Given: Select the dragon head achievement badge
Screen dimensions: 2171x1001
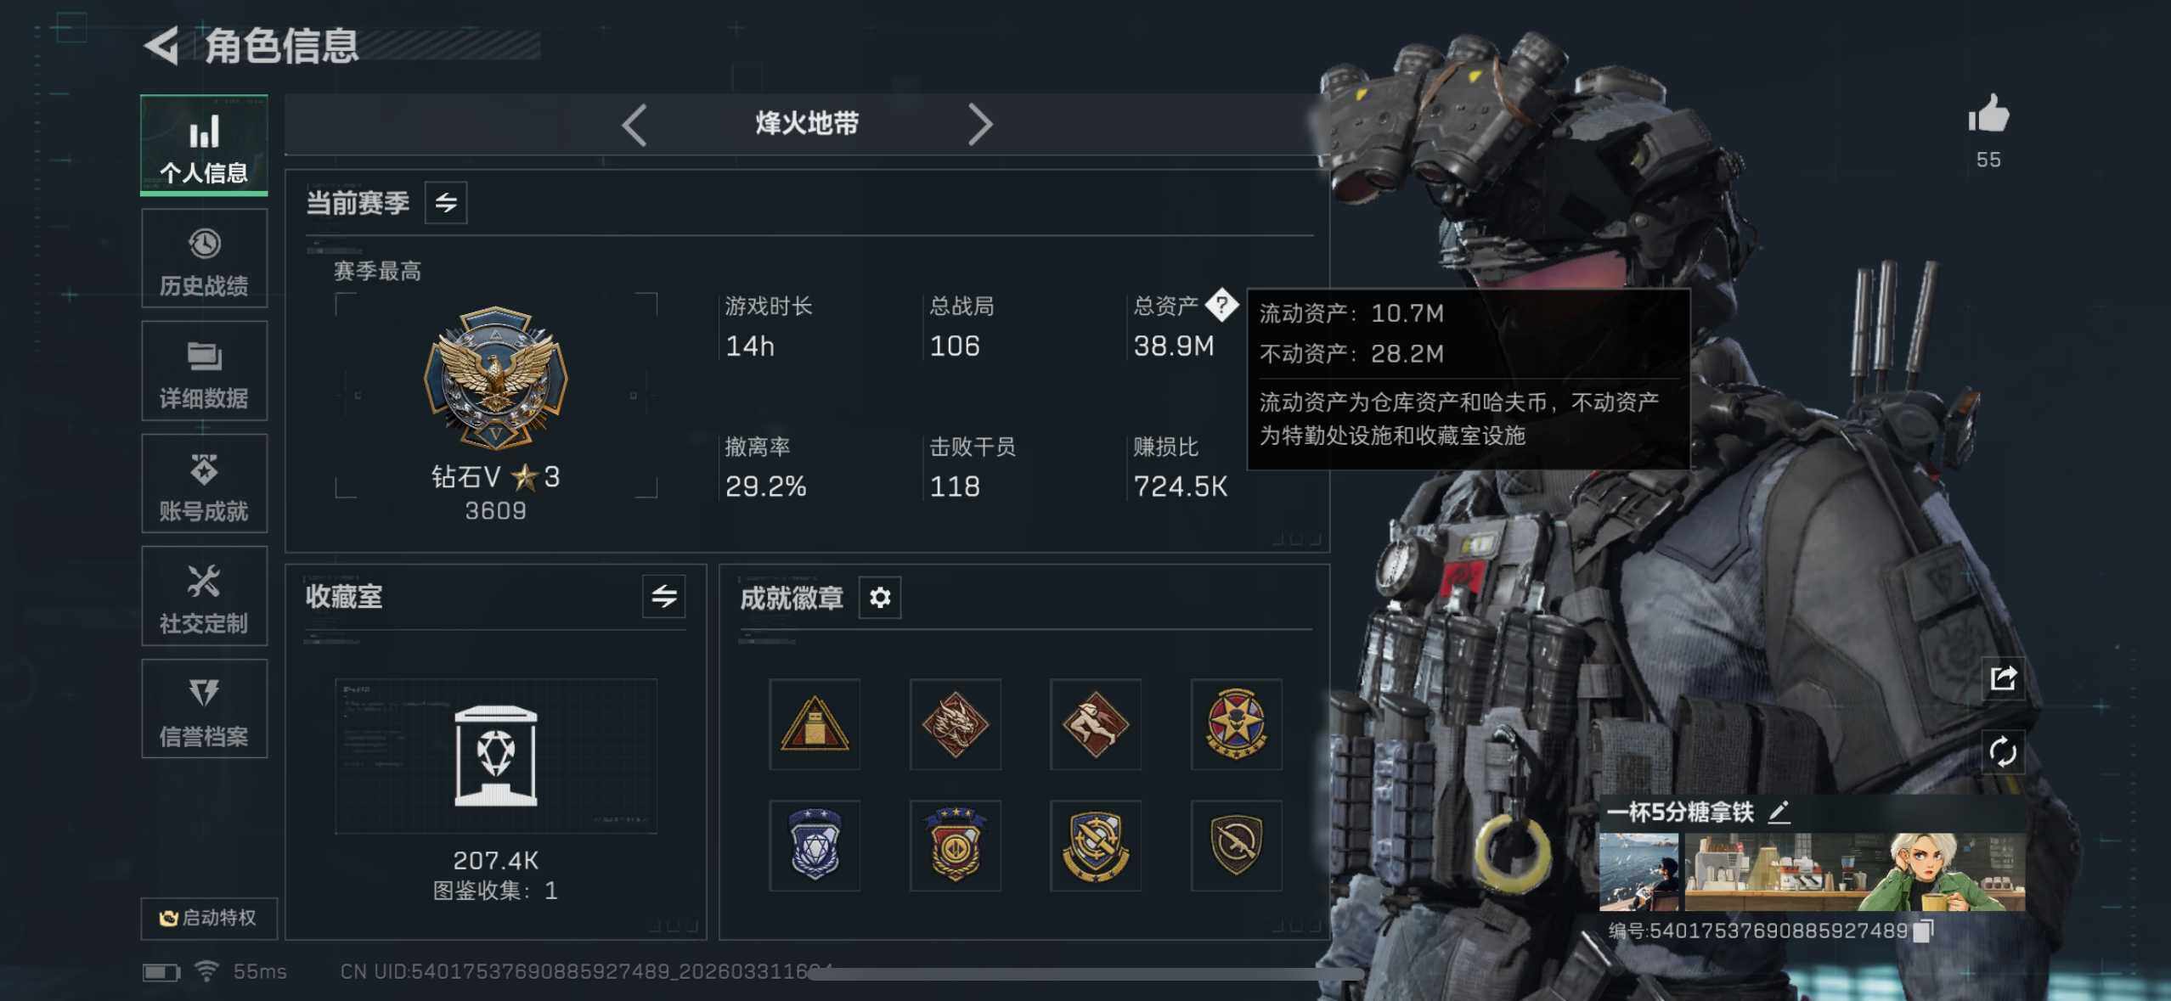Looking at the screenshot, I should click(x=956, y=724).
